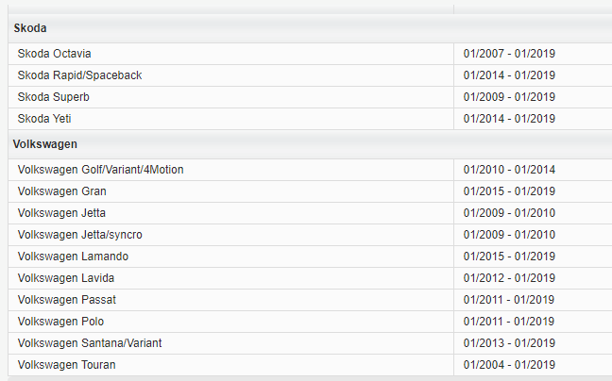Select the Skoda Yeti entry

click(x=310, y=119)
